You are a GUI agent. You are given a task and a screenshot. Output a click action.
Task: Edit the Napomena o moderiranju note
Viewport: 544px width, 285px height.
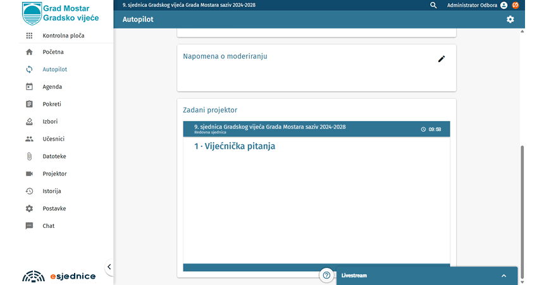pyautogui.click(x=442, y=59)
